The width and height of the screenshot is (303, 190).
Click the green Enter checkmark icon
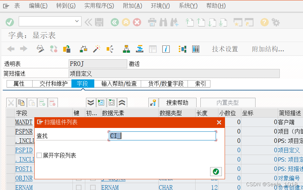coord(10,22)
